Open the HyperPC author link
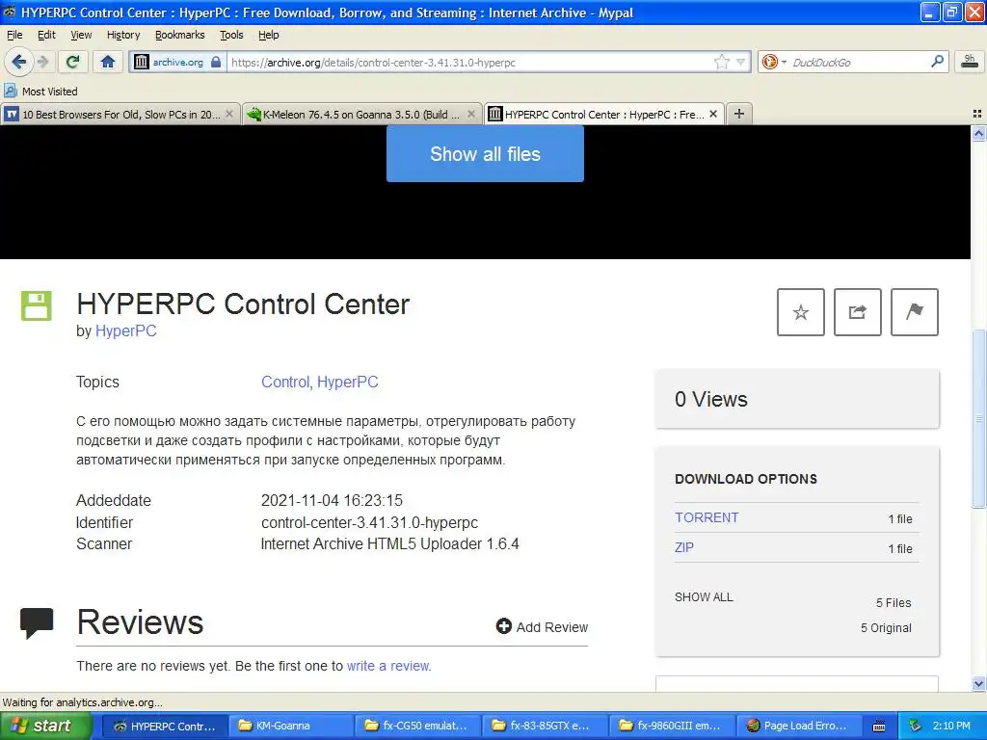 pos(126,331)
